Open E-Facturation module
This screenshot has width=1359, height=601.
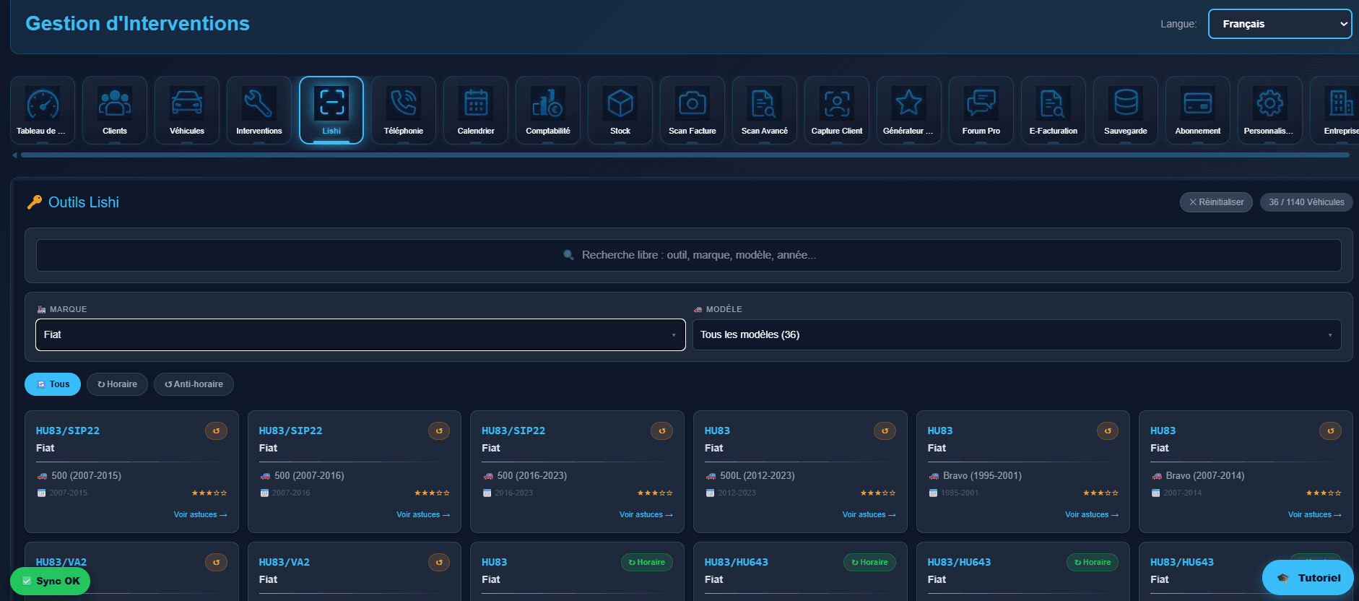(x=1054, y=110)
